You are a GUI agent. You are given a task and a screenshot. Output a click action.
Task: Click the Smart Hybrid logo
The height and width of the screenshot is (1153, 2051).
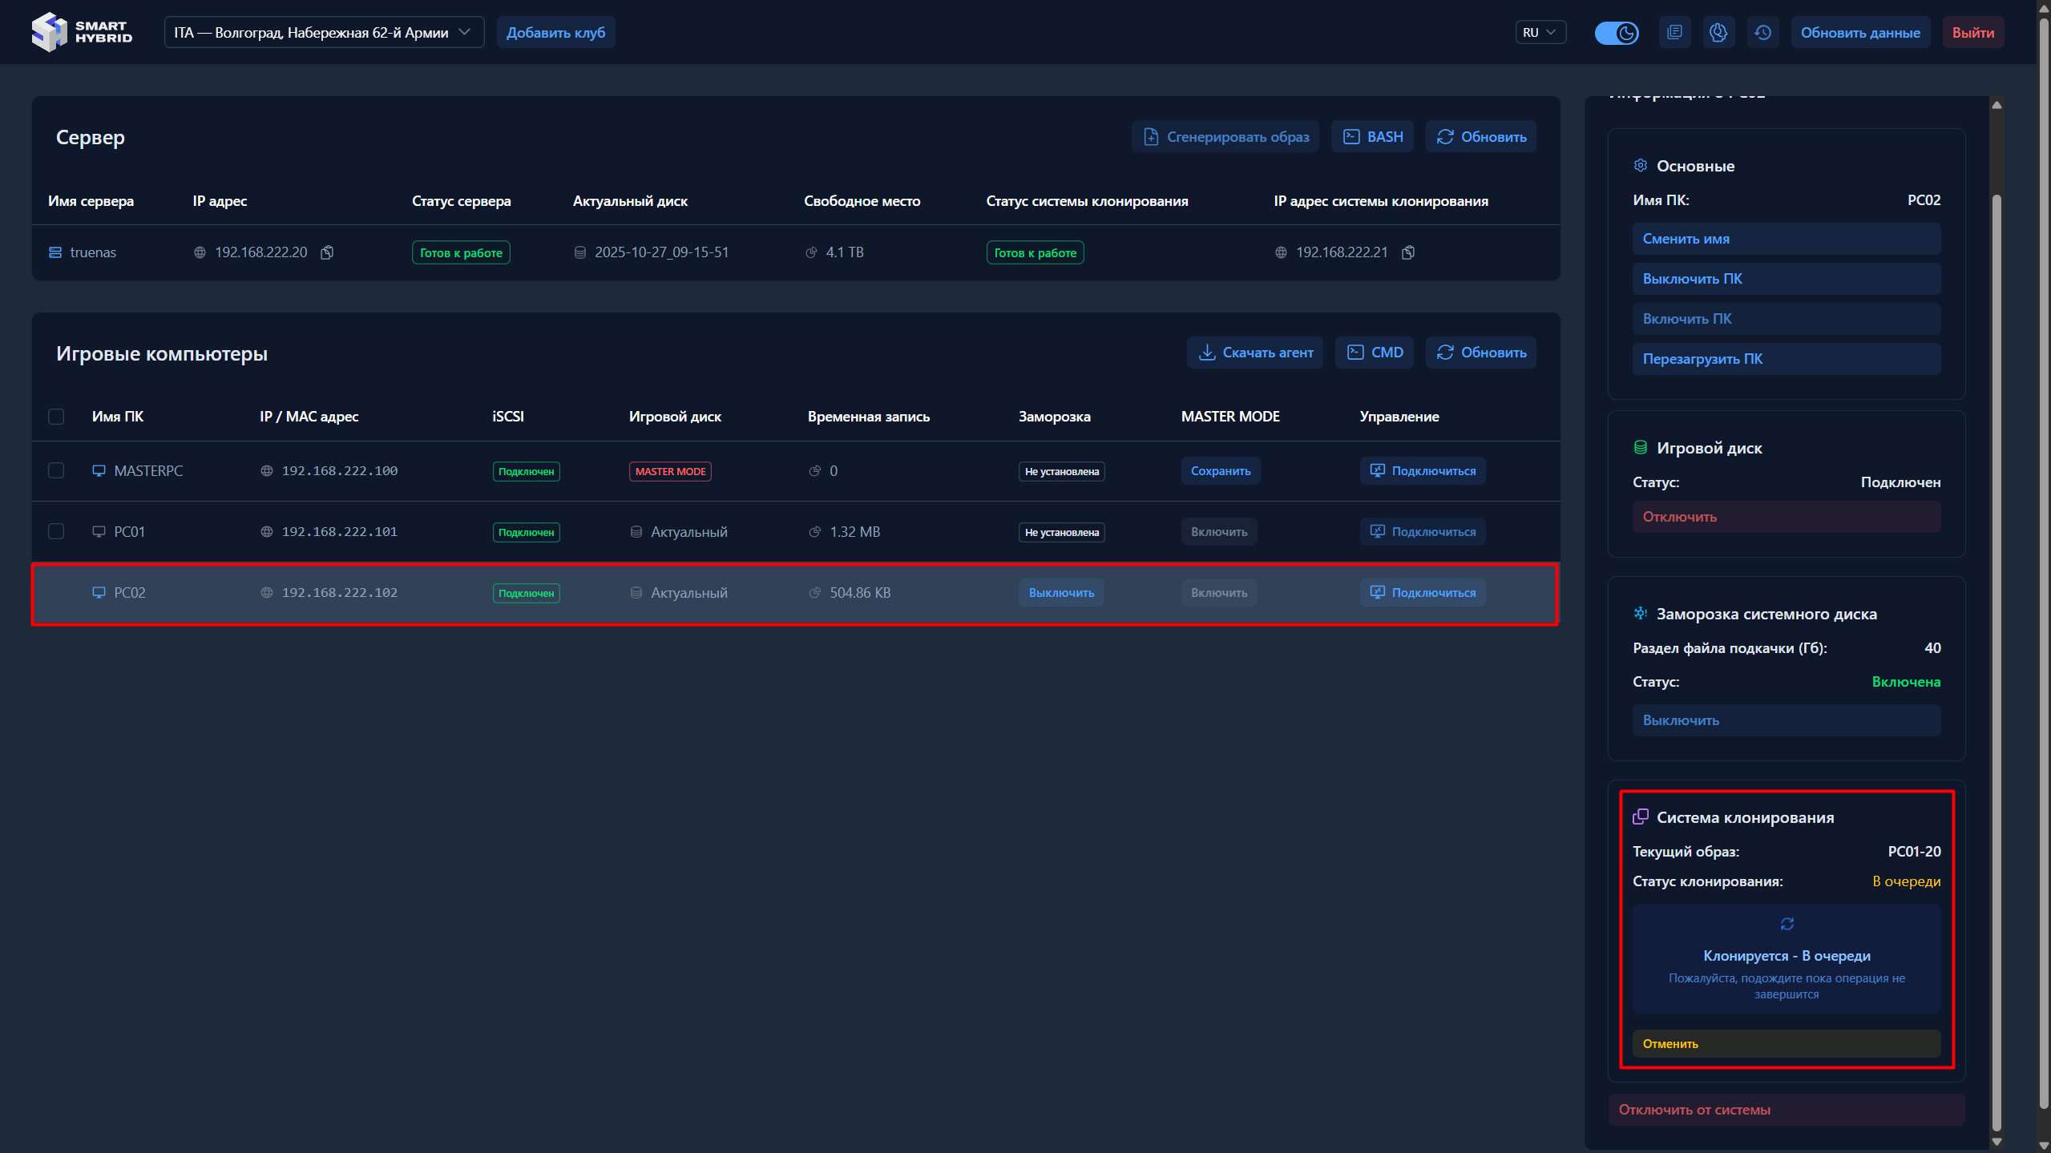coord(82,32)
